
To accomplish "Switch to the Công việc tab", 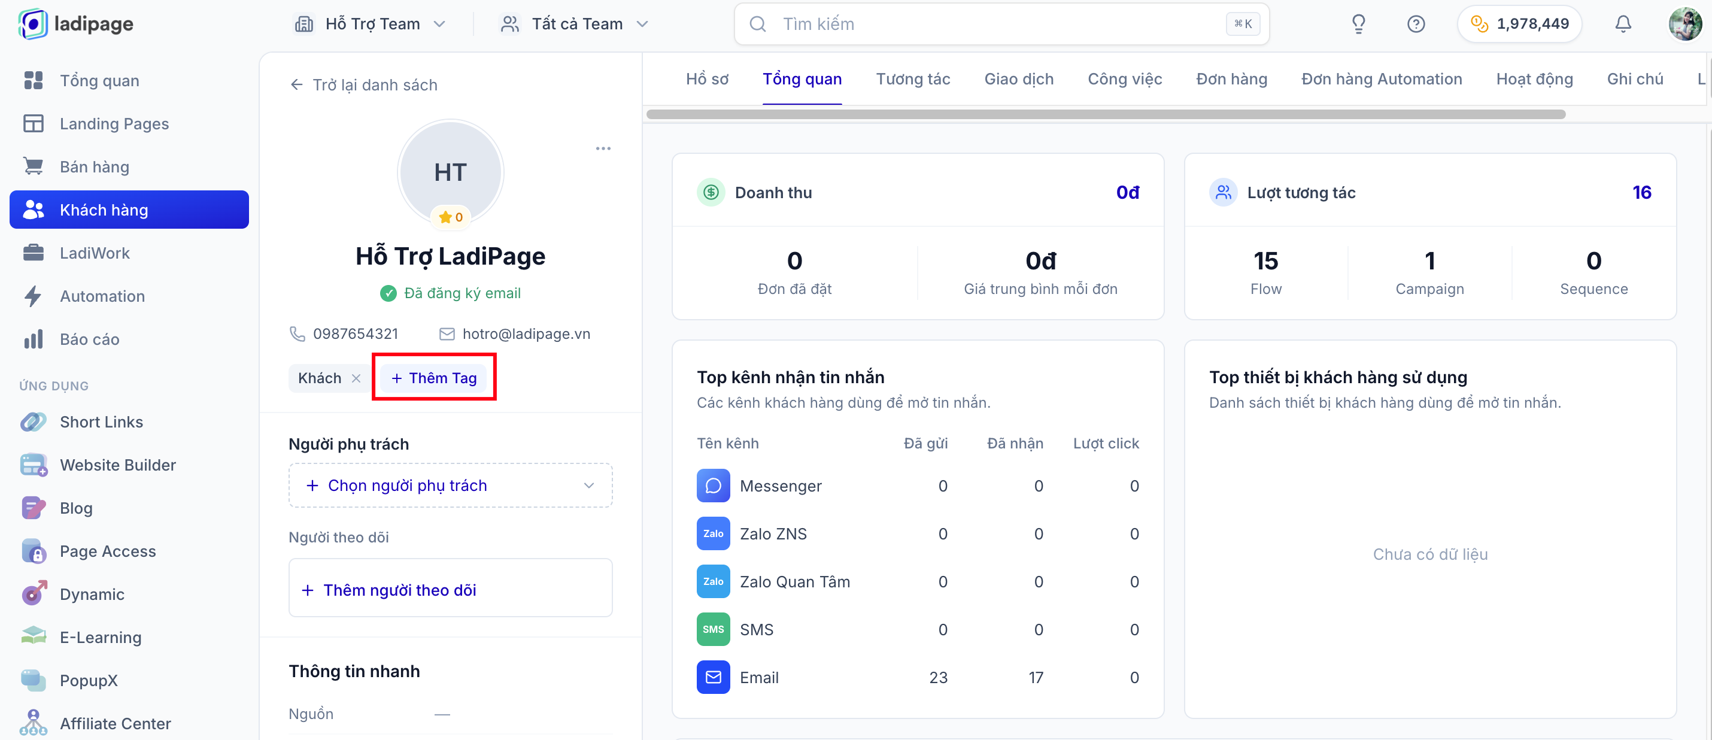I will [1125, 79].
